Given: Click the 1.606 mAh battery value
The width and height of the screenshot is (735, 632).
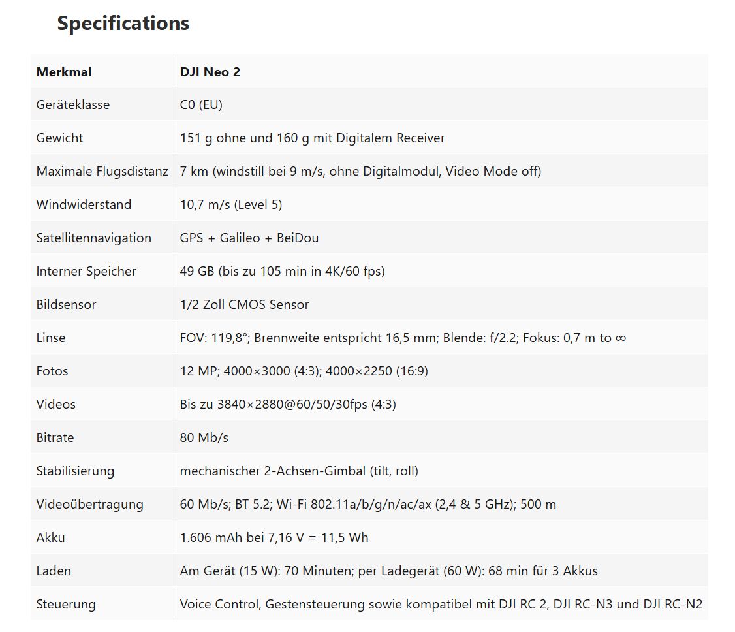Looking at the screenshot, I should (274, 538).
